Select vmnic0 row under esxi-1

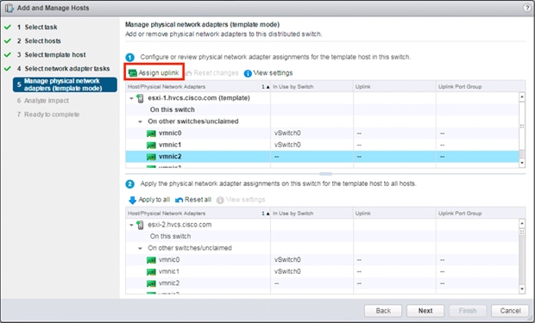[322, 134]
